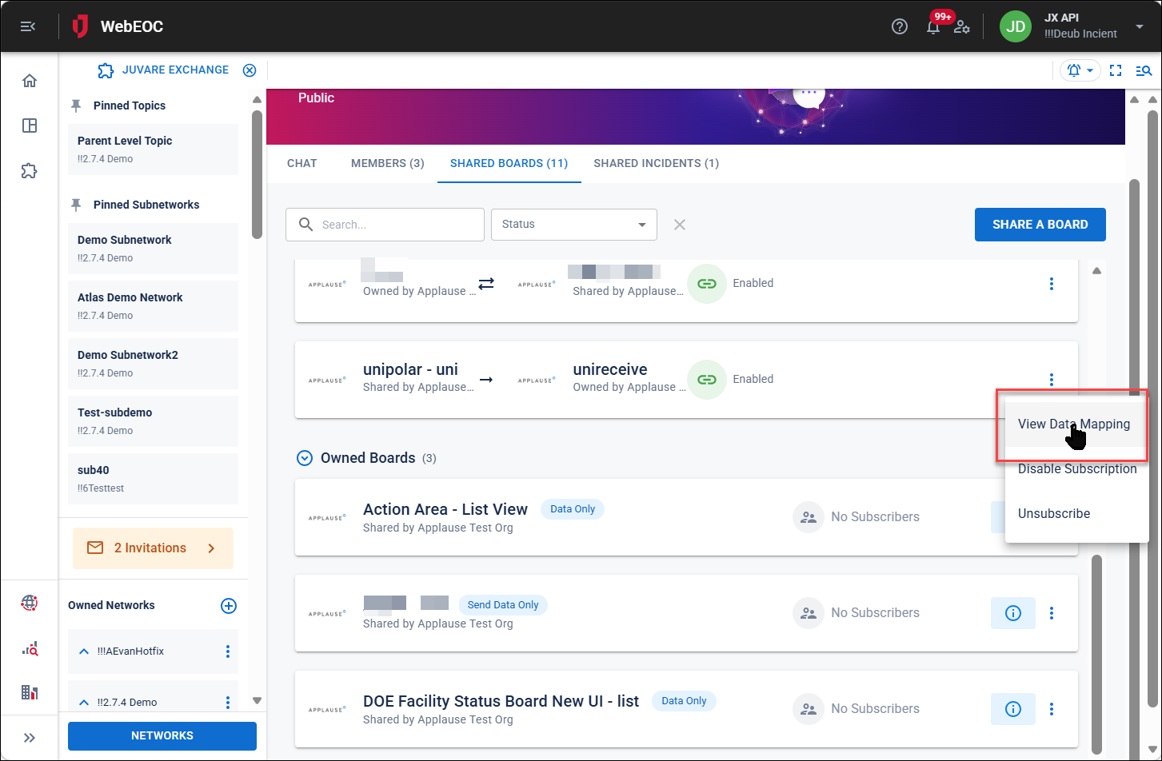Open the globe icon in the left rail
The height and width of the screenshot is (761, 1162).
30,603
